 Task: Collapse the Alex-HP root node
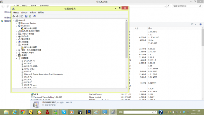pos(14,20)
